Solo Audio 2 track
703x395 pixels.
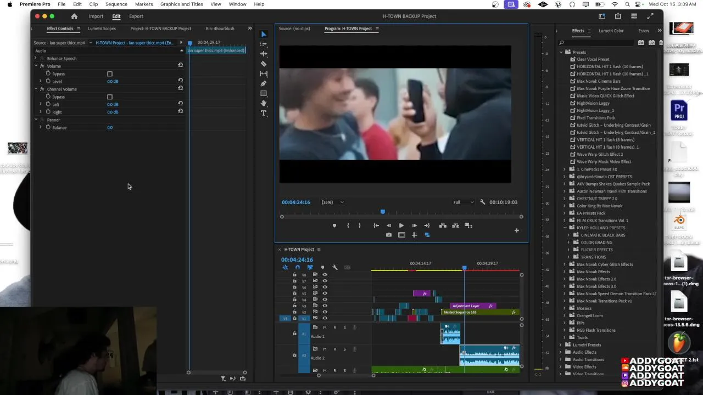pyautogui.click(x=344, y=349)
